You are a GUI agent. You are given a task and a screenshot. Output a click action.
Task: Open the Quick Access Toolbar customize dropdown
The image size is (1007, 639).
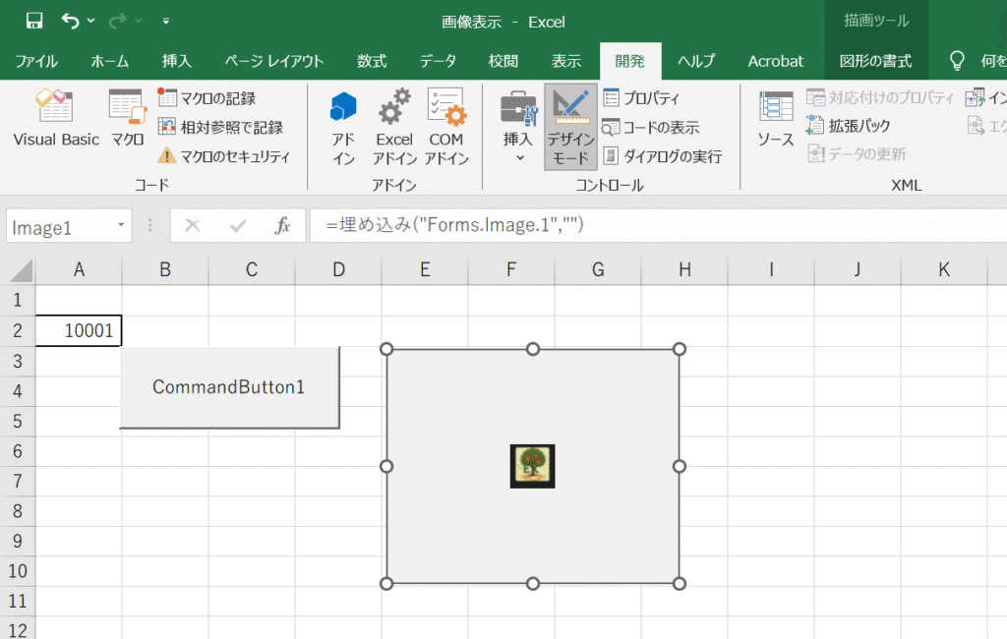[165, 21]
